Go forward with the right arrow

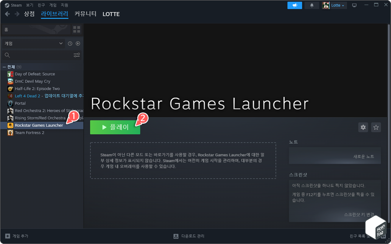click(17, 14)
